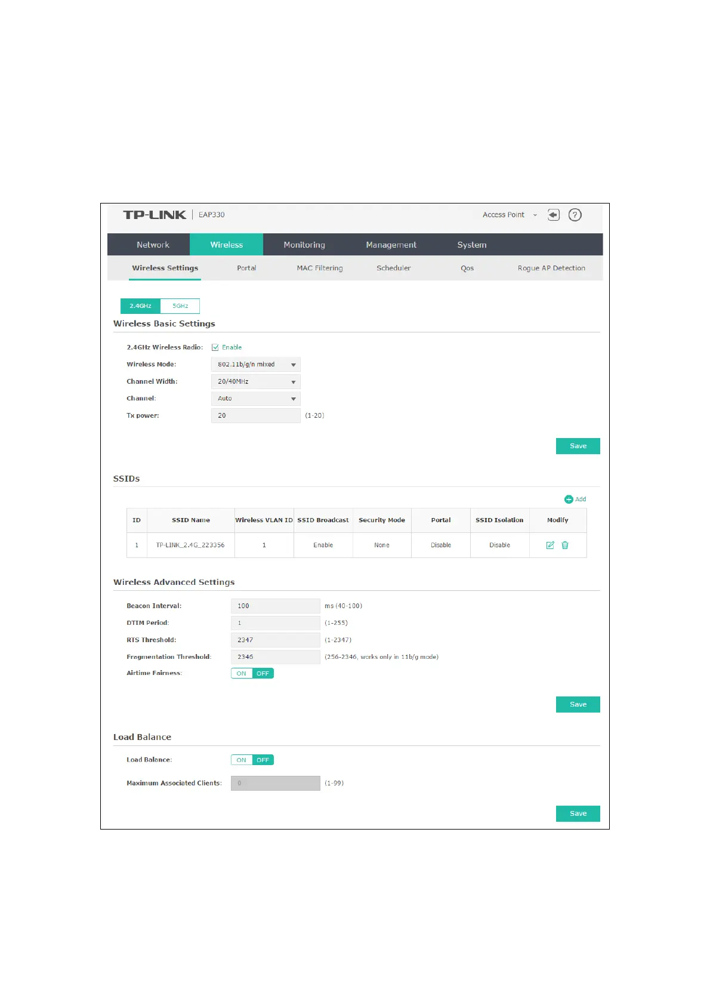Screen dimensions: 710x1005
Task: Save the Load Balance settings
Action: [x=578, y=813]
